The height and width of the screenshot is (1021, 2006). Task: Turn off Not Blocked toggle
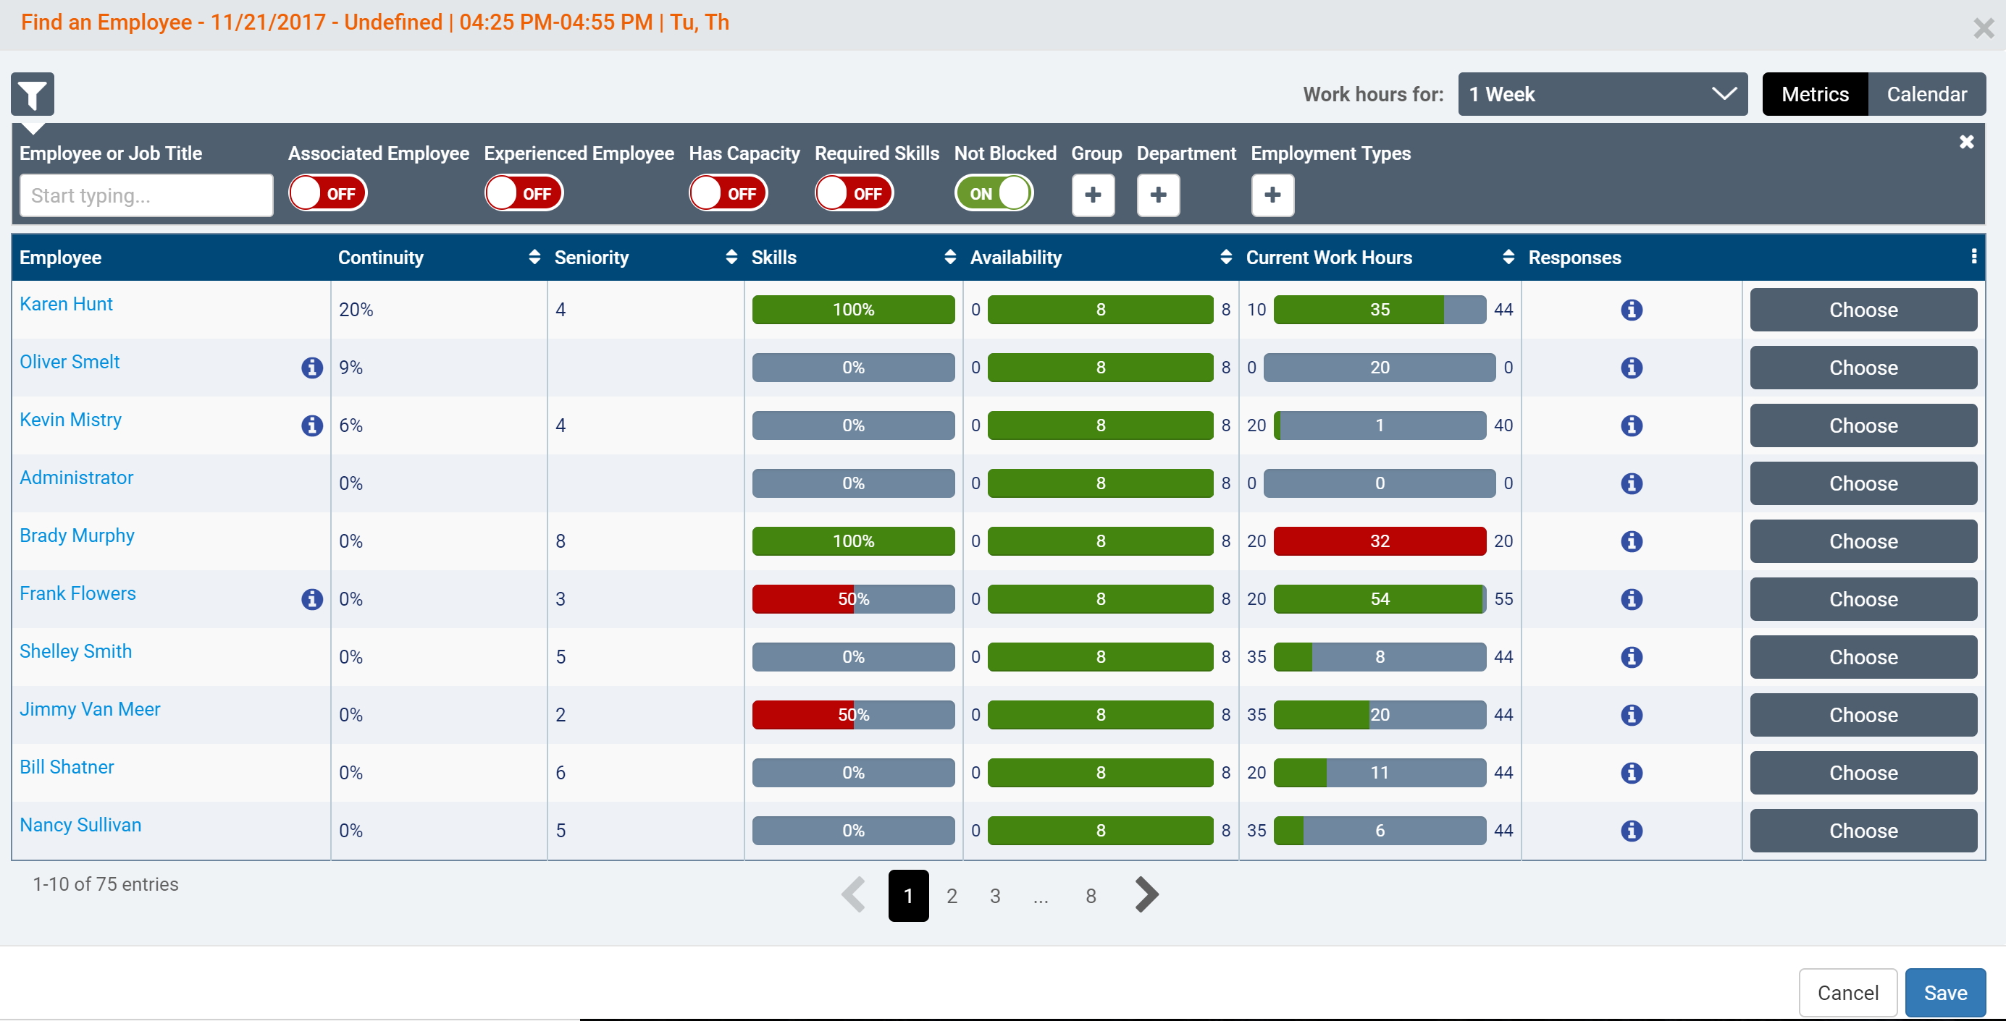pyautogui.click(x=993, y=194)
